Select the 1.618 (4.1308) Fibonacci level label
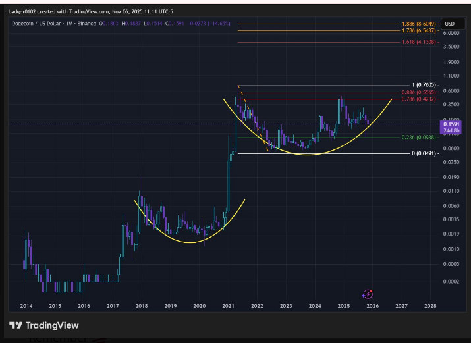This screenshot has height=343, width=471. (418, 42)
